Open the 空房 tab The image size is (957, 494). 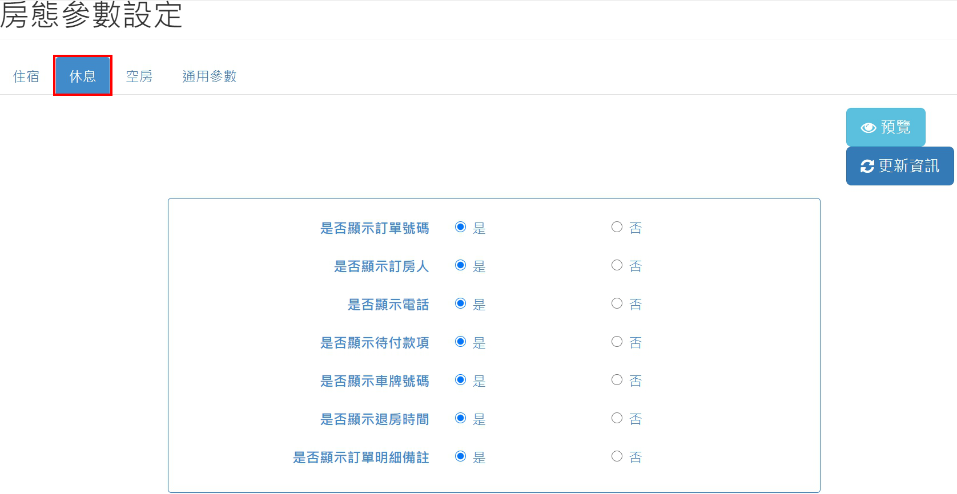[x=139, y=76]
